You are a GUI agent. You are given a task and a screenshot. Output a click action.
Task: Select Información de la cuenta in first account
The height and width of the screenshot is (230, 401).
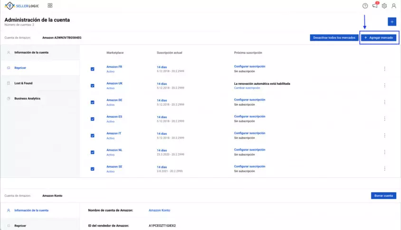40,52
